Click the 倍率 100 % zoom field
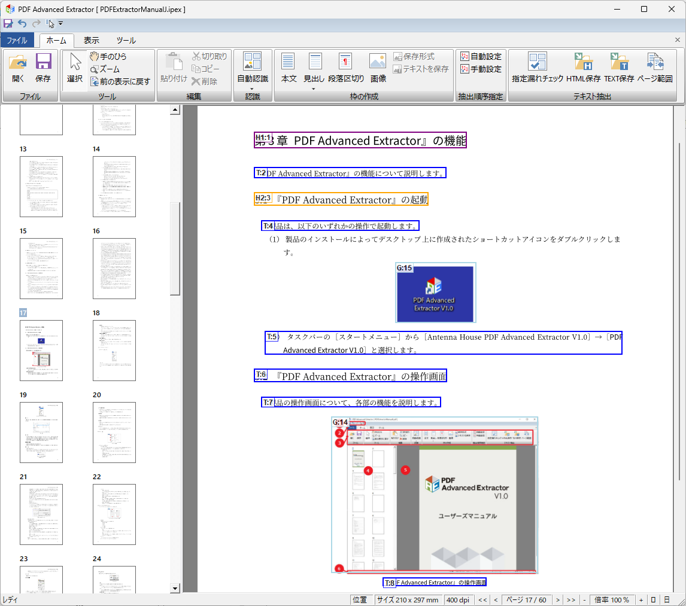The width and height of the screenshot is (686, 606). coord(612,600)
